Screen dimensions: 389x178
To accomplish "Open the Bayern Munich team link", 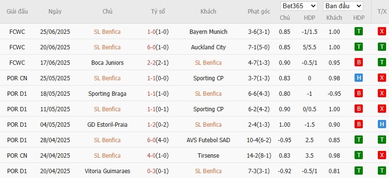I will tap(209, 32).
